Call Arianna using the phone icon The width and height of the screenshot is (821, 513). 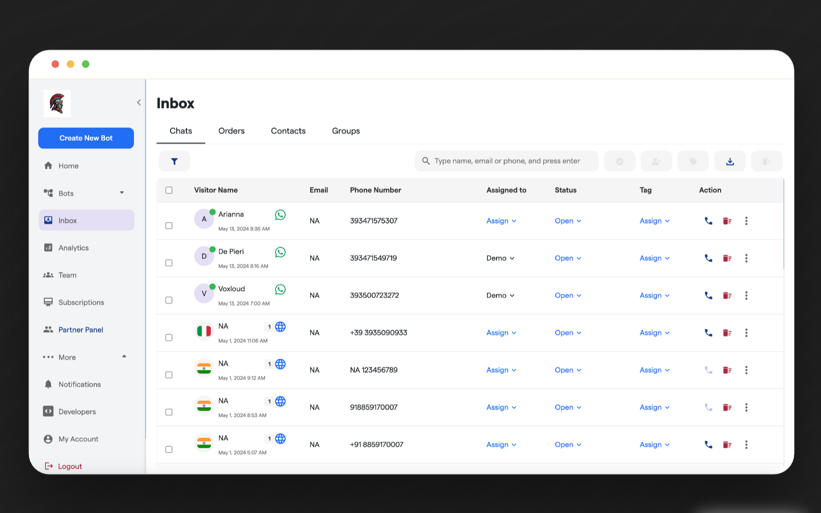coord(708,221)
